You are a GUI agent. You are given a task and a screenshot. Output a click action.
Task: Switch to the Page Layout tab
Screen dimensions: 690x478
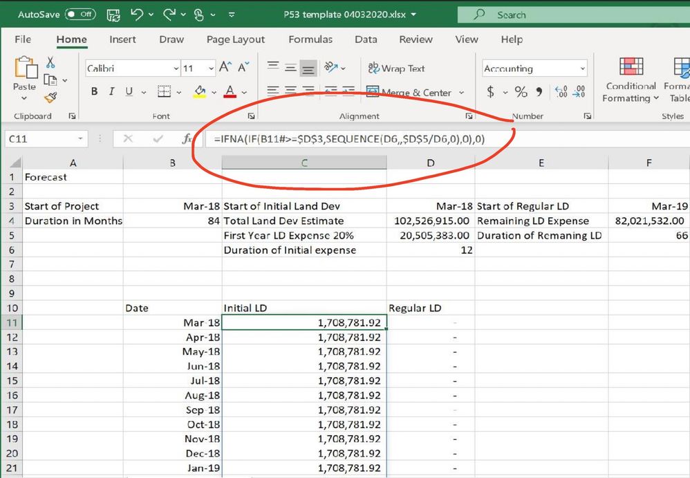pos(236,39)
